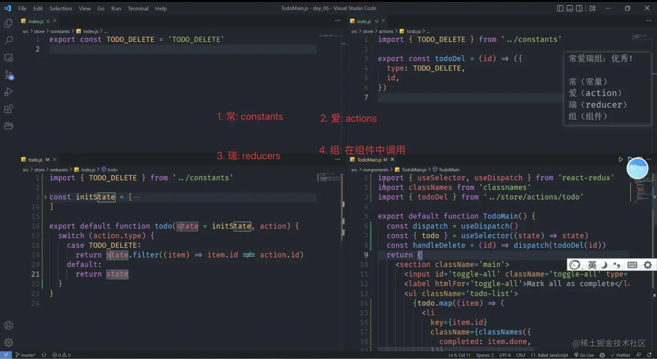The height and width of the screenshot is (359, 657).
Task: Toggle the IME punctuation mode
Action: (x=617, y=265)
